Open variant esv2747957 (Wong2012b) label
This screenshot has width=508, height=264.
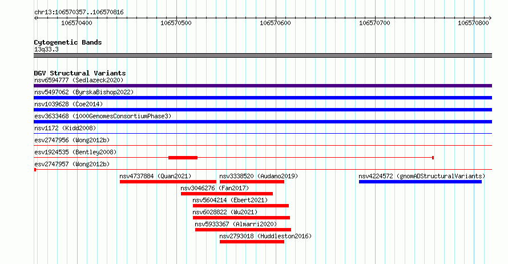(72, 164)
